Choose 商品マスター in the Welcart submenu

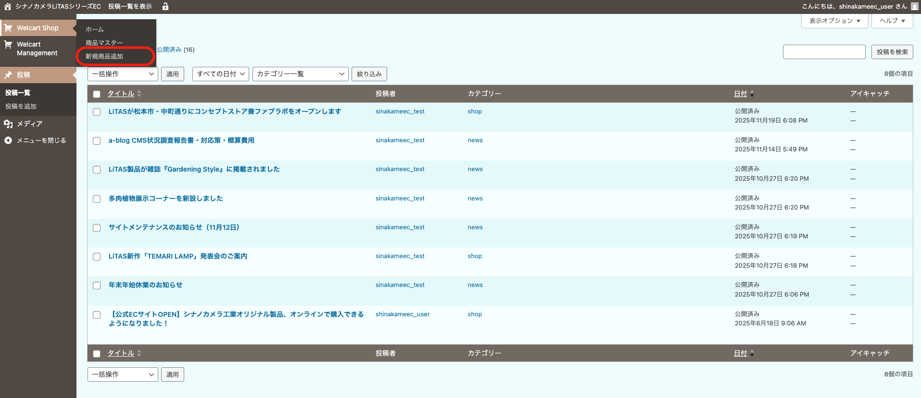tap(104, 43)
